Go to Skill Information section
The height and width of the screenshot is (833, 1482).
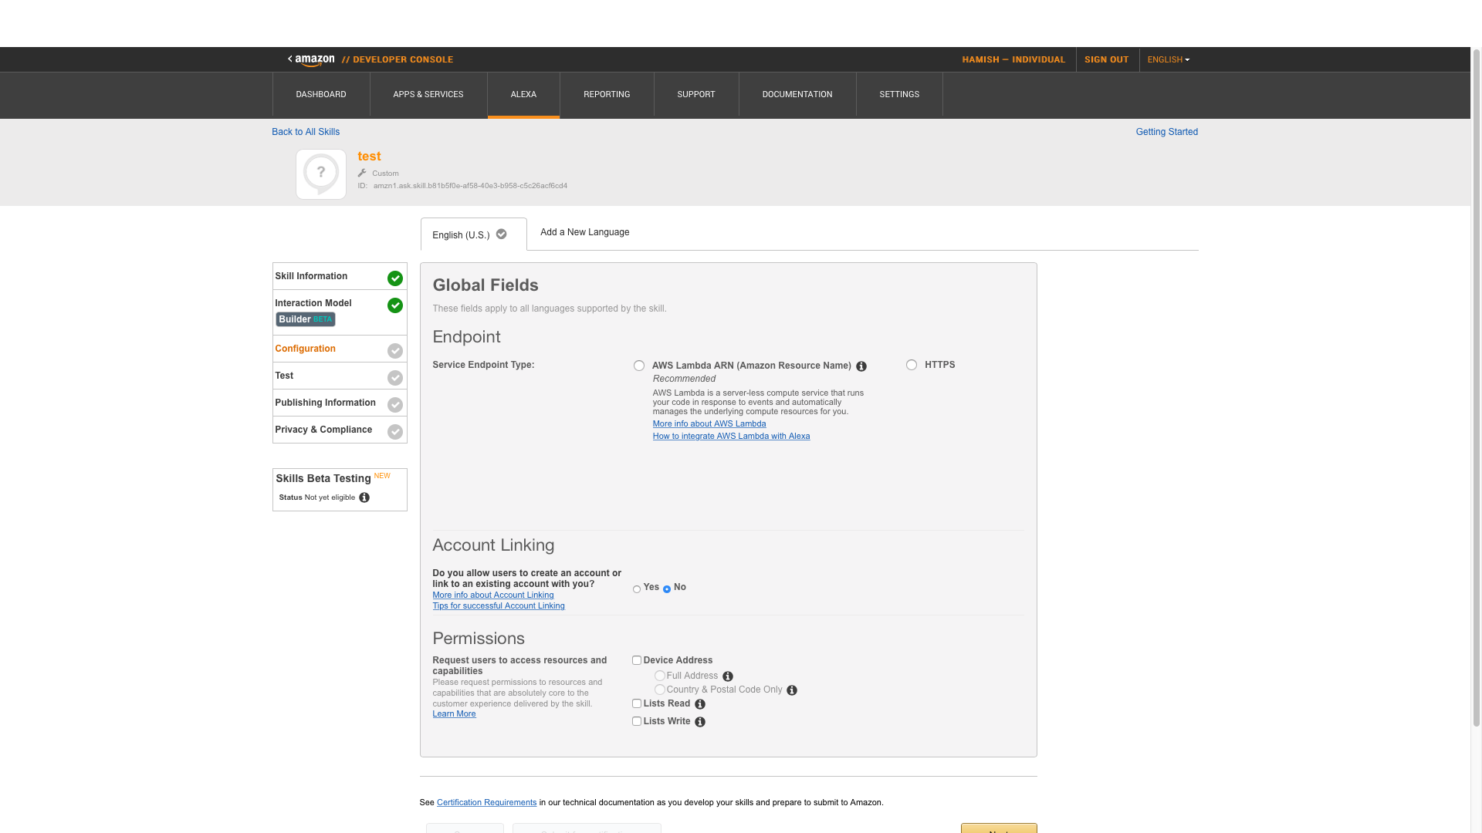pyautogui.click(x=340, y=276)
